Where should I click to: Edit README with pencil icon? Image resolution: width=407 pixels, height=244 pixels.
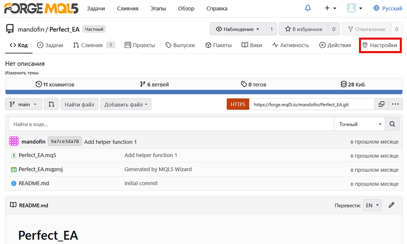[392, 205]
